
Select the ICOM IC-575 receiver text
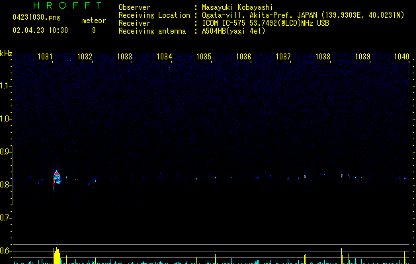click(x=265, y=23)
